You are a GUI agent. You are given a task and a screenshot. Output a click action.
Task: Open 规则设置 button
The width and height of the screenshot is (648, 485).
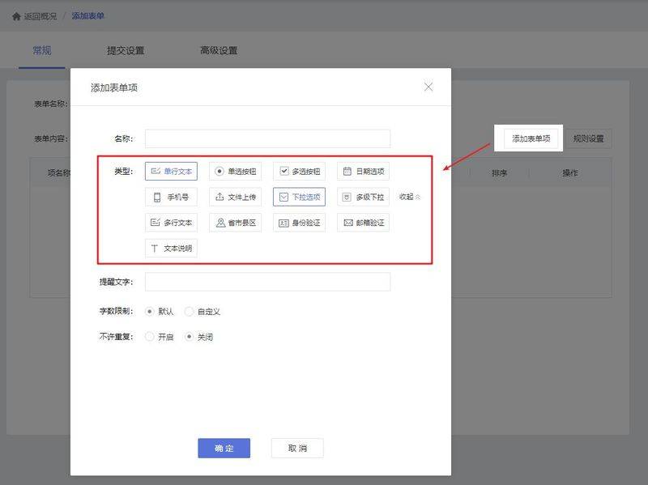pyautogui.click(x=589, y=138)
